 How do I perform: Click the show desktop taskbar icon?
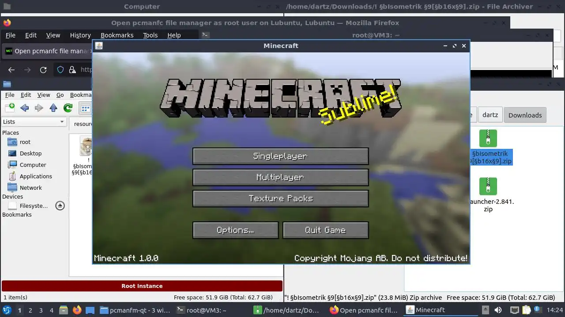pos(90,310)
